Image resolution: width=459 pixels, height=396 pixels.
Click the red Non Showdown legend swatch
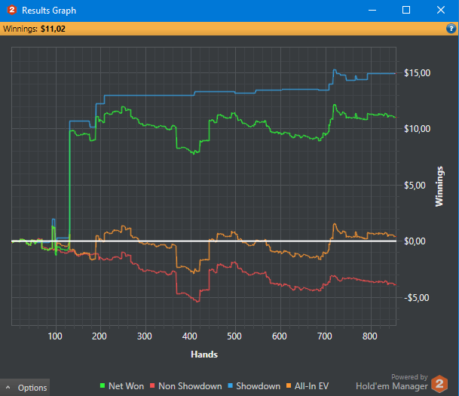tap(152, 385)
